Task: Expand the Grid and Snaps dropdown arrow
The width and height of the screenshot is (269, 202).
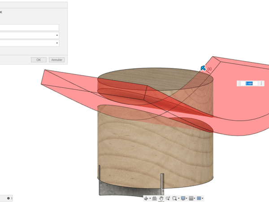Action: tap(195, 198)
